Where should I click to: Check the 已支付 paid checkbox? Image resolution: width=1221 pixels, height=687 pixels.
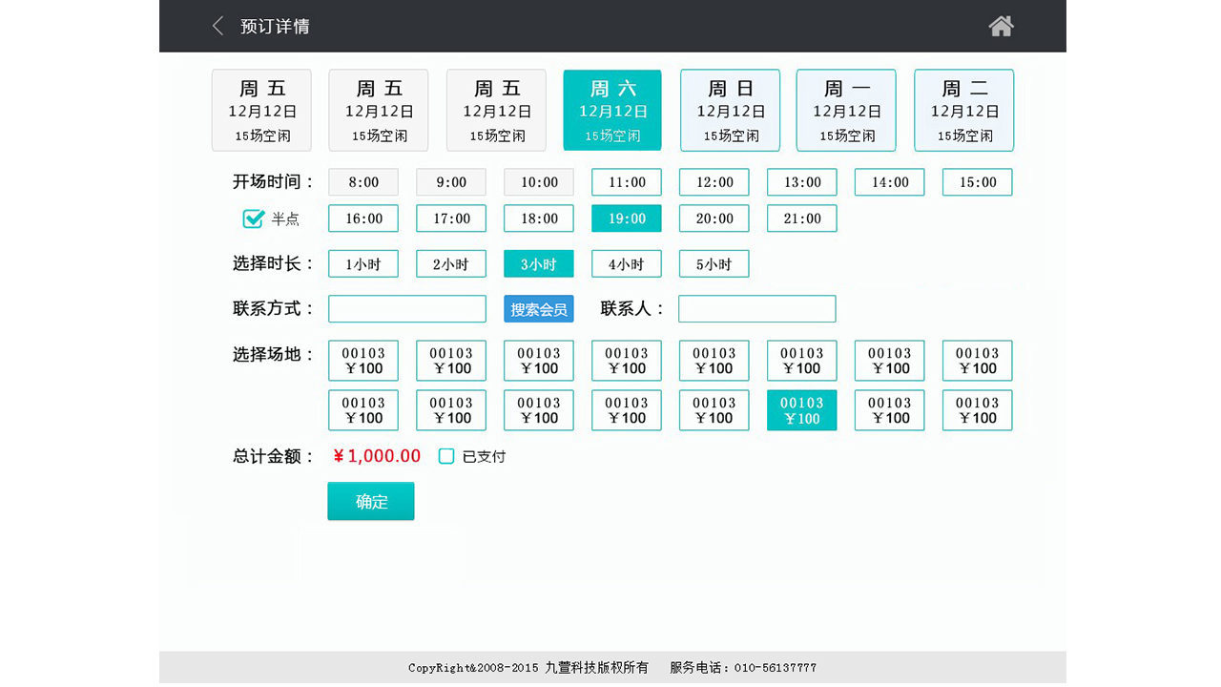point(446,456)
